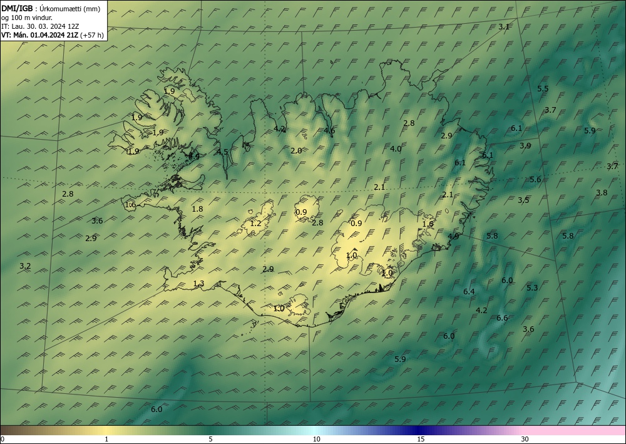Viewport: 626px width, 444px height.
Task: Click the 5.3 precipitation value
Action: tap(532, 287)
